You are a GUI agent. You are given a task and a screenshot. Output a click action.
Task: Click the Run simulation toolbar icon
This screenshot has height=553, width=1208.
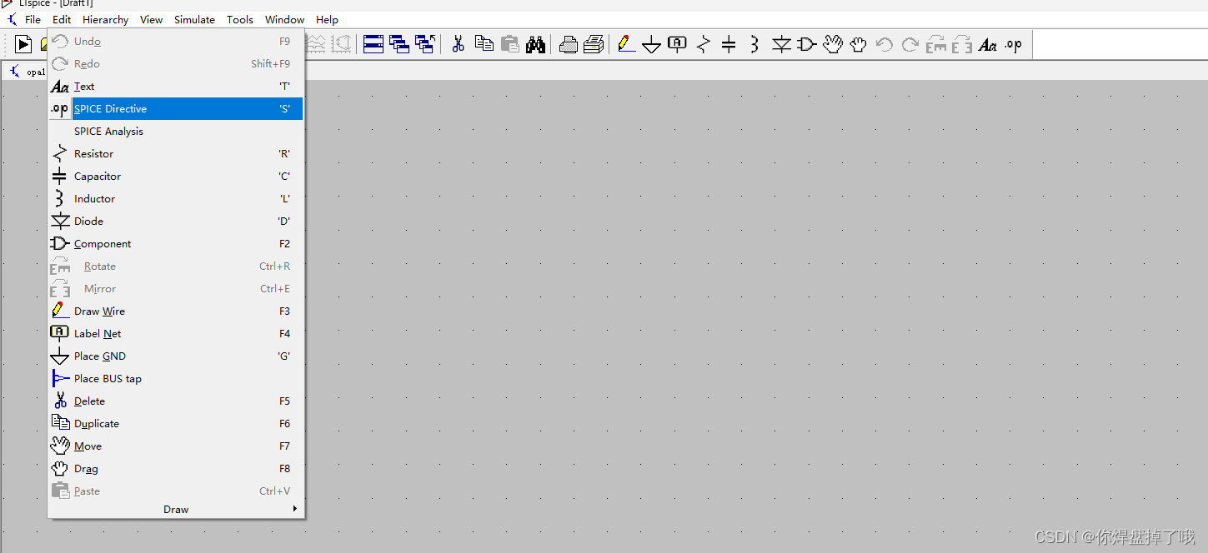[24, 44]
